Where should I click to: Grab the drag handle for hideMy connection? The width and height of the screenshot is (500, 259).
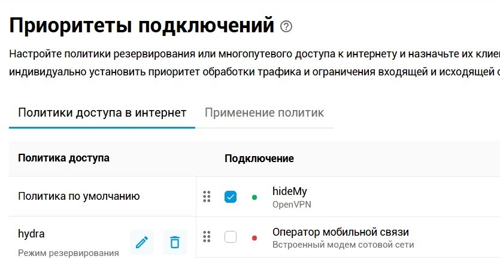(x=207, y=197)
